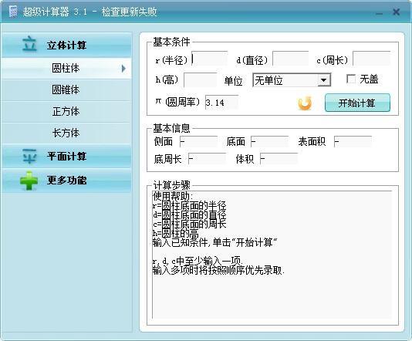Click the h(高) input field
This screenshot has width=412, height=341.
tap(201, 80)
